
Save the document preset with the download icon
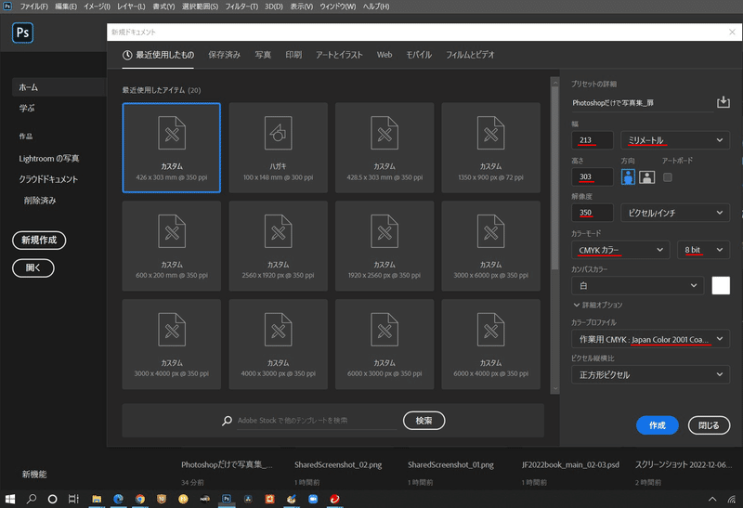pyautogui.click(x=723, y=102)
